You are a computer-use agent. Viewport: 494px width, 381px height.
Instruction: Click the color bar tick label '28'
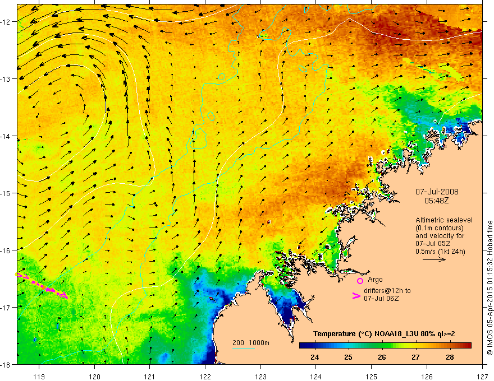(x=450, y=357)
